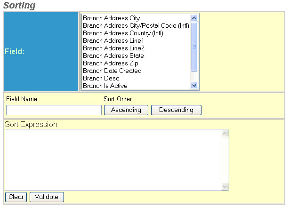Select Branch Address Line1 from list
Image resolution: width=290 pixels, height=207 pixels.
(x=113, y=41)
